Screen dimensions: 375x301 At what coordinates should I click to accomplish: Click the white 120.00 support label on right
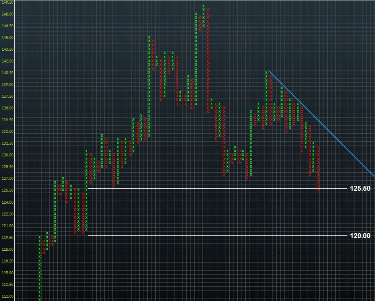(x=360, y=236)
